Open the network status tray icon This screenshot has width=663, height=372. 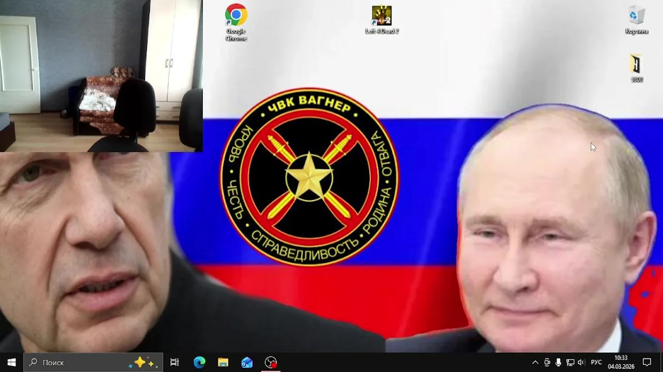coord(570,362)
